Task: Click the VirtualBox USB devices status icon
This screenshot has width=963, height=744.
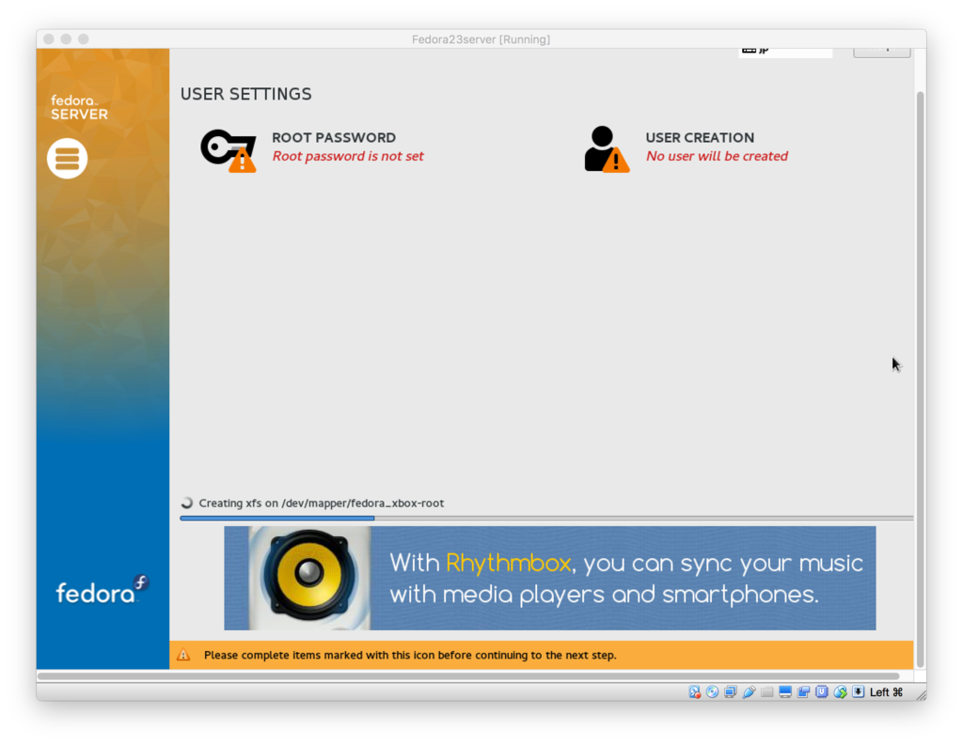Action: click(749, 692)
